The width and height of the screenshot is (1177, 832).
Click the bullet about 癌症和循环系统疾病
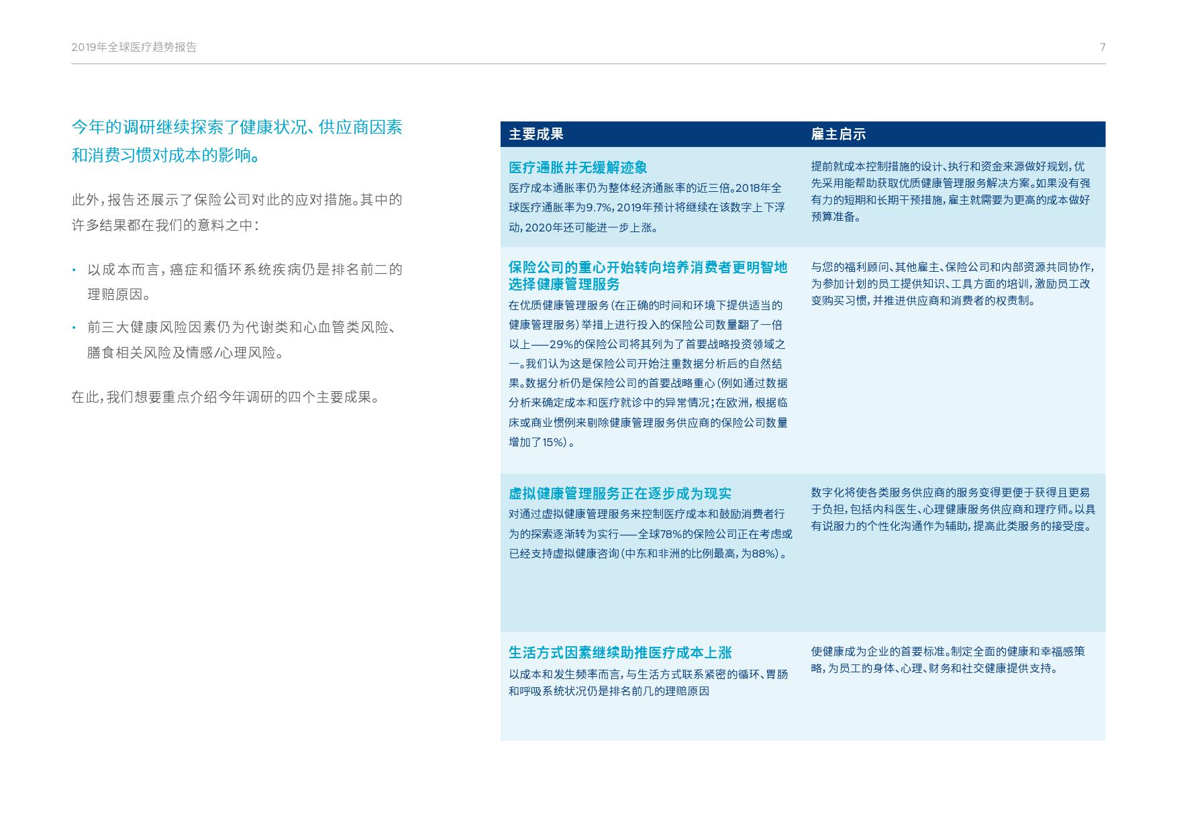pos(244,282)
